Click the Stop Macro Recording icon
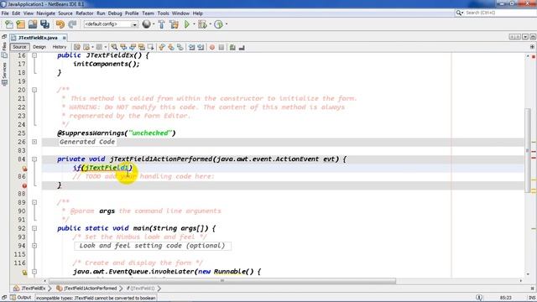Image resolution: width=537 pixels, height=302 pixels. point(222,47)
